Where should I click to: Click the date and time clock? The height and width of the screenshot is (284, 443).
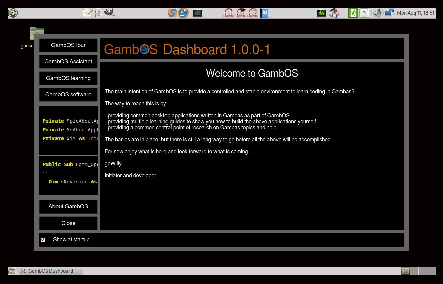[x=416, y=13]
